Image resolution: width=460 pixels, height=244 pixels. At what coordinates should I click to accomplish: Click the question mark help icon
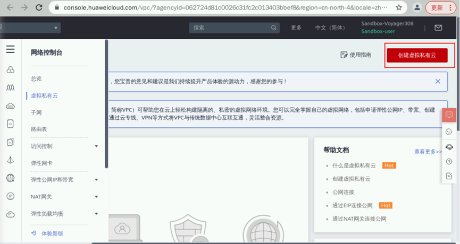(x=449, y=161)
